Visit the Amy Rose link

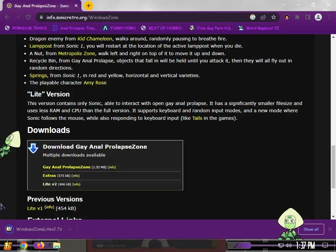95,83
